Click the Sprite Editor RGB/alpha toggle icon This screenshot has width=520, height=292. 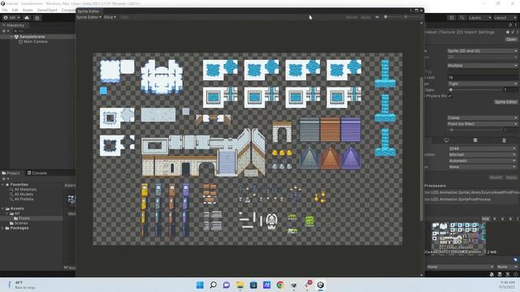pyautogui.click(x=377, y=17)
